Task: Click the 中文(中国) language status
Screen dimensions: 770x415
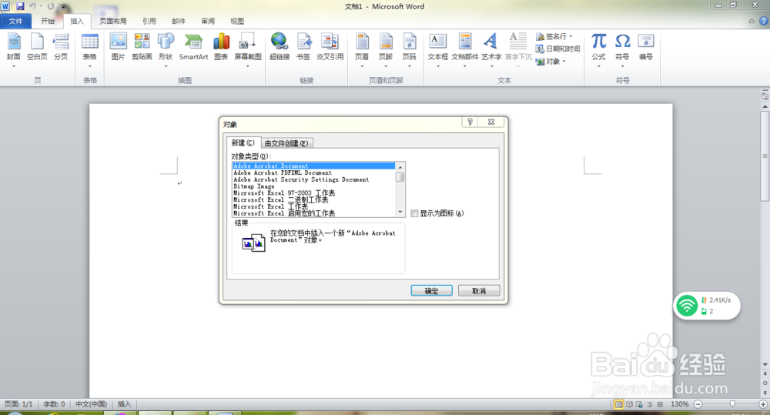Action: (x=91, y=403)
